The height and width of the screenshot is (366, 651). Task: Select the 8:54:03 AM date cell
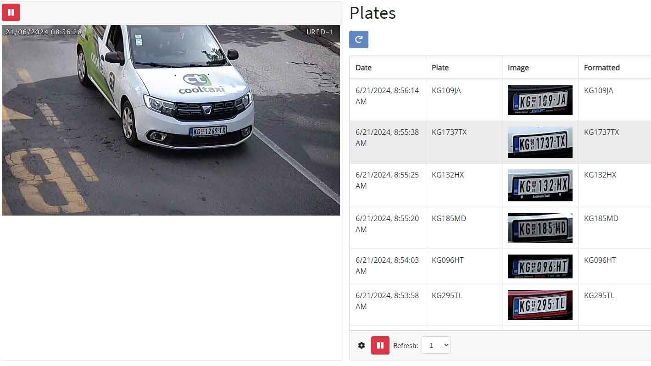pyautogui.click(x=387, y=266)
